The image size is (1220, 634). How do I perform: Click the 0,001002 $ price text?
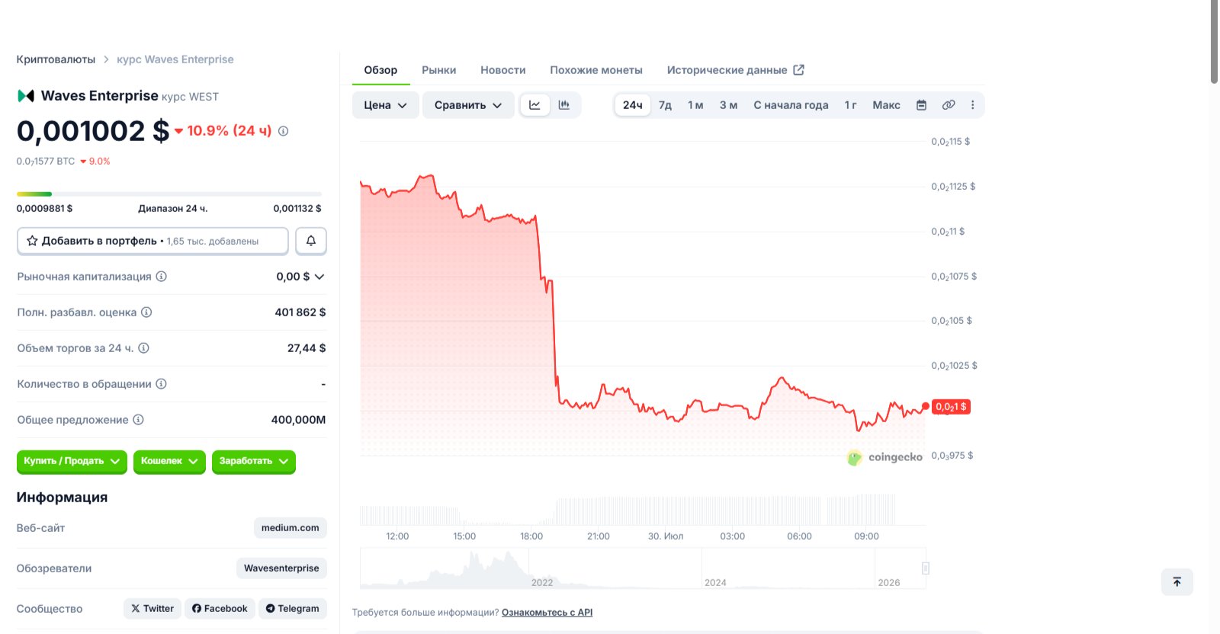pos(93,131)
